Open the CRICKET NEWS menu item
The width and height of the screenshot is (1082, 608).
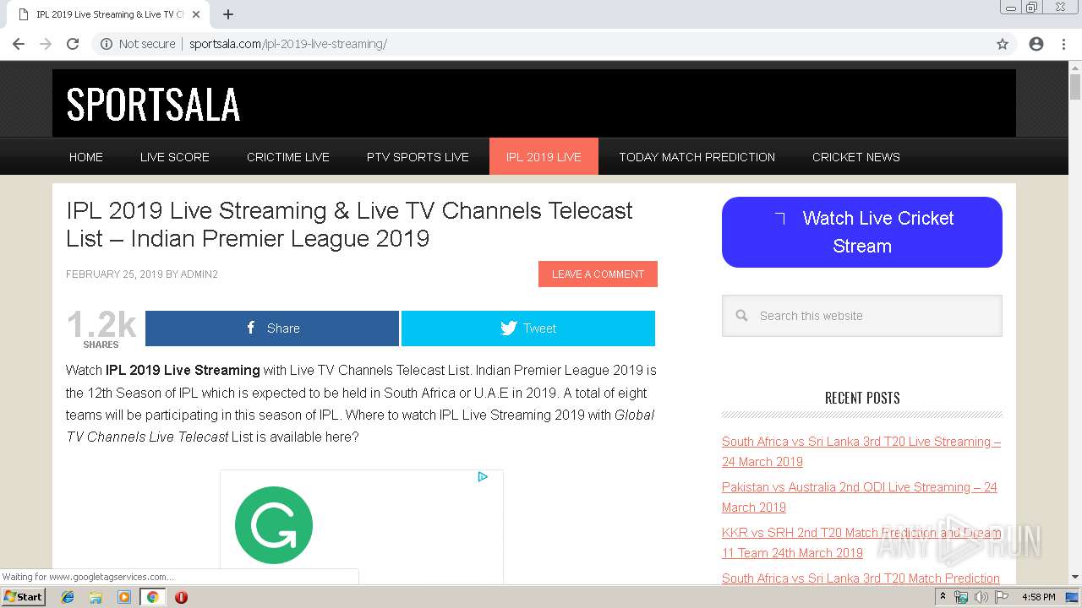point(856,157)
